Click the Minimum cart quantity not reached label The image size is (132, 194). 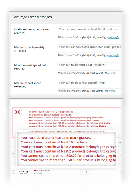31,31
